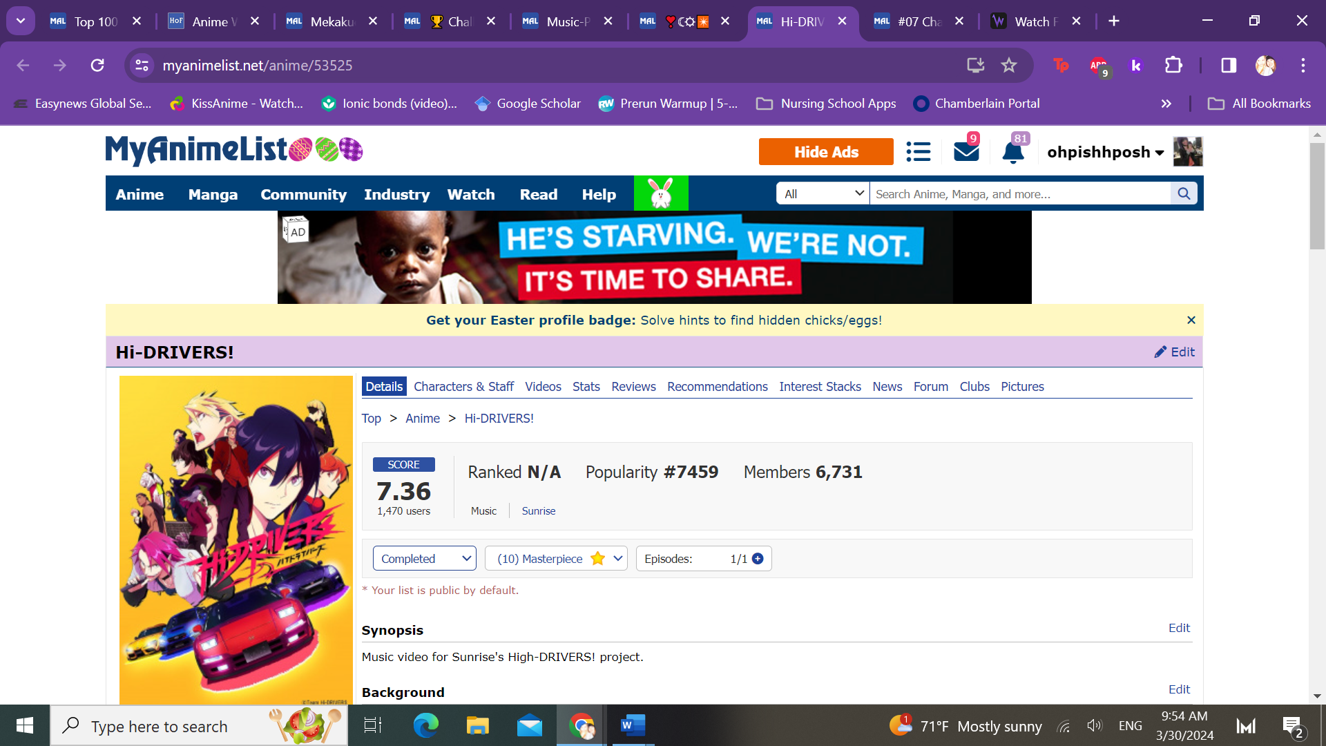This screenshot has height=746, width=1326.
Task: Bookmark page with the star icon
Action: tap(1009, 65)
